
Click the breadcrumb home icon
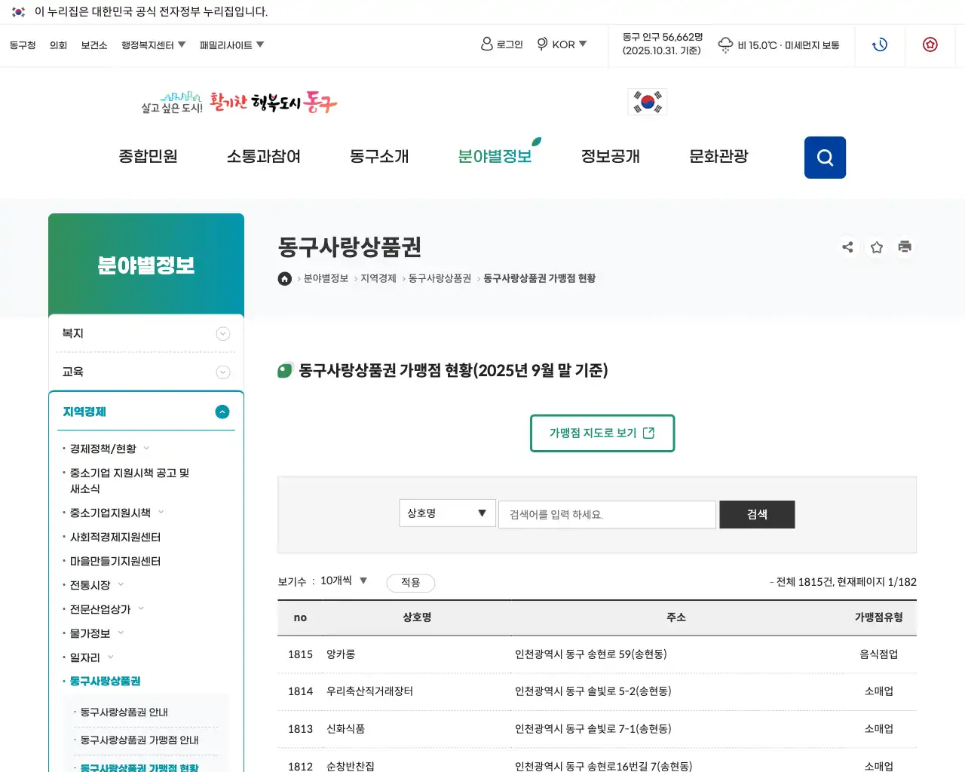(284, 278)
